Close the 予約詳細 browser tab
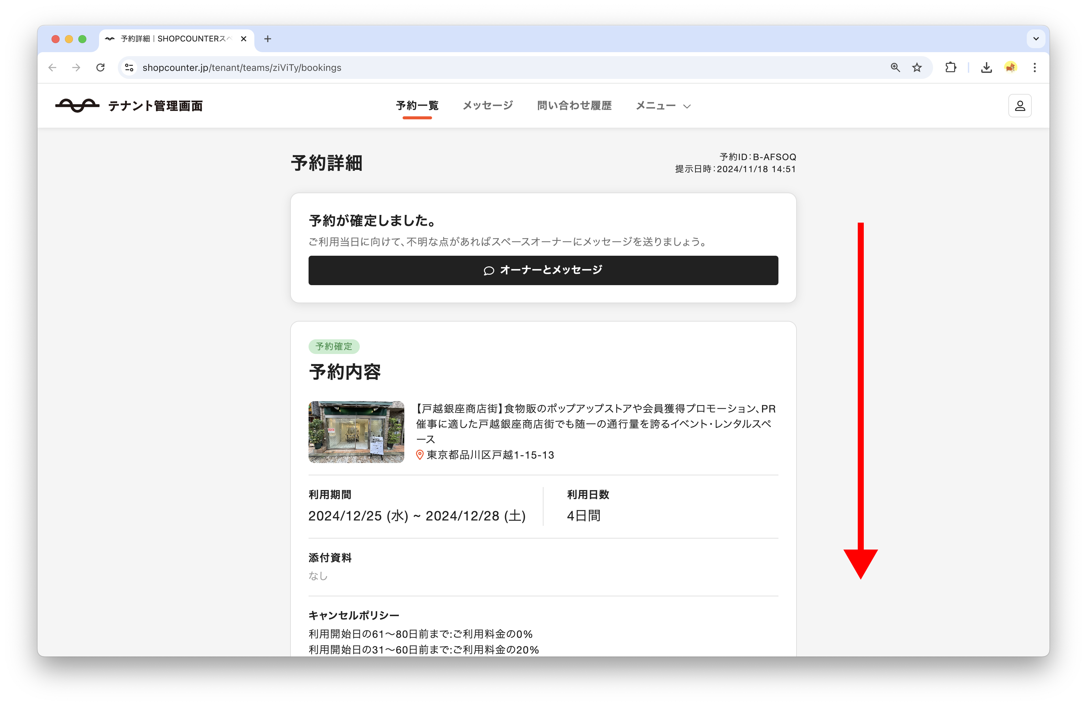1087x706 pixels. point(243,39)
